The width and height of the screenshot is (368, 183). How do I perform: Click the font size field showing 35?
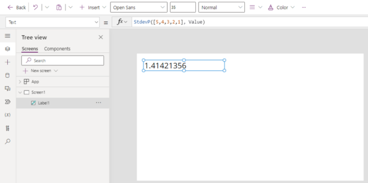pos(183,7)
